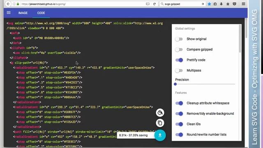Open the Firefox hamburger menu
The width and height of the screenshot is (263, 148).
pyautogui.click(x=243, y=4)
